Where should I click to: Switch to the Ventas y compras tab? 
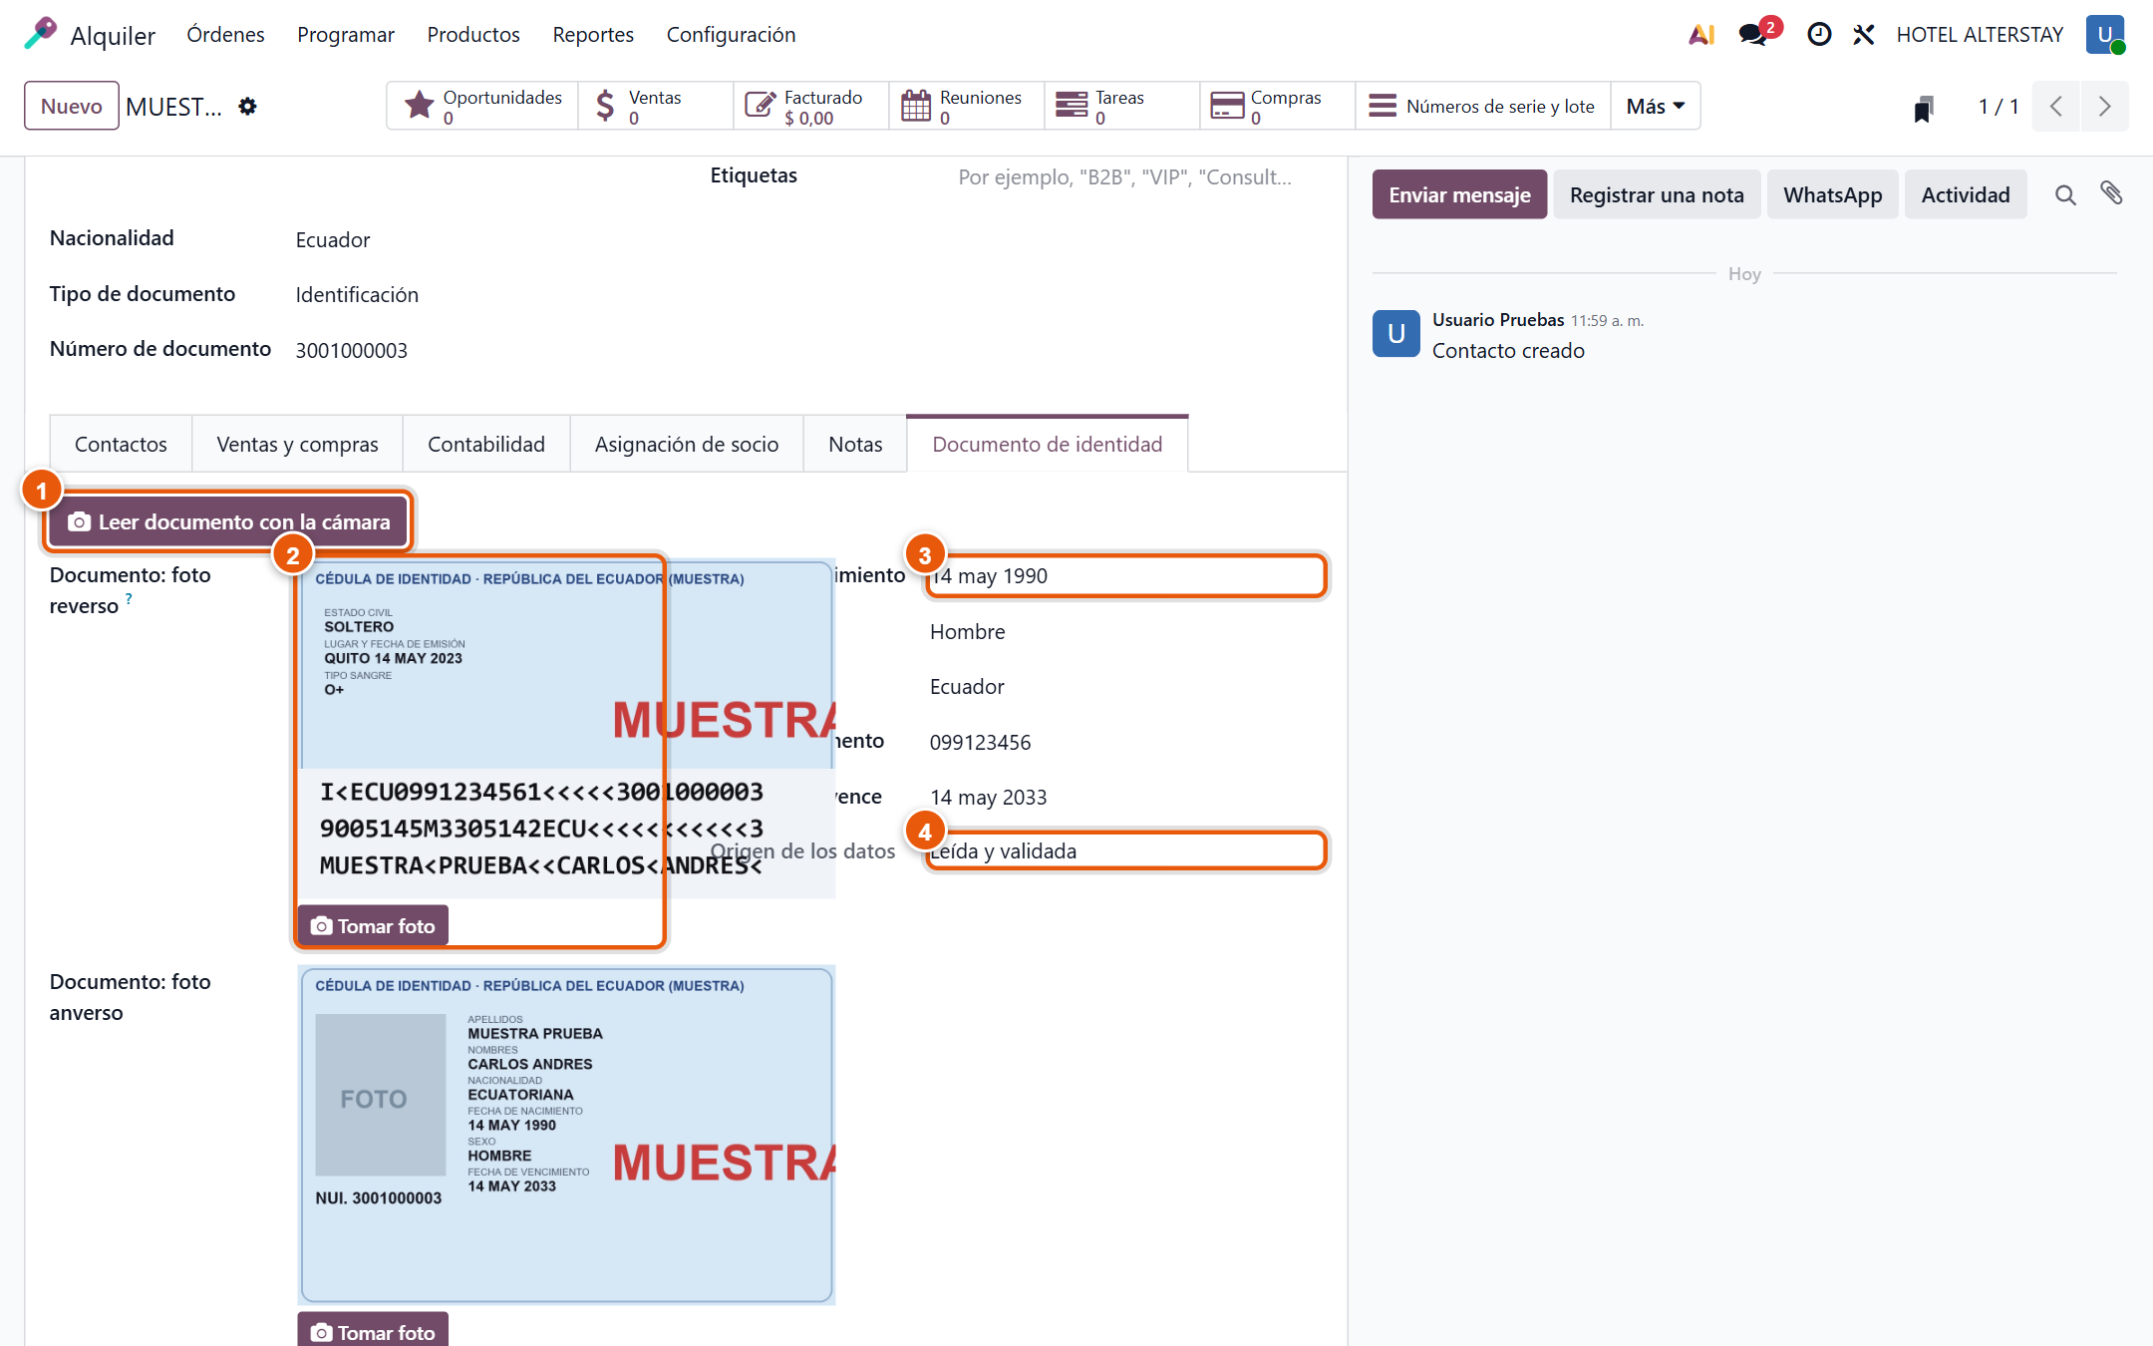point(297,444)
